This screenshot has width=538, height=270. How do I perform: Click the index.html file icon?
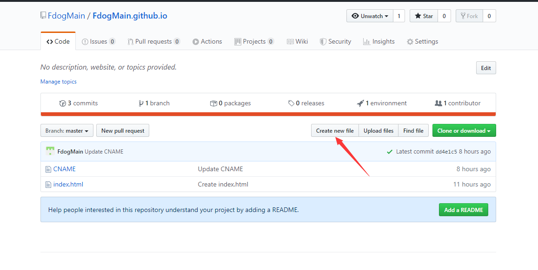pos(48,185)
